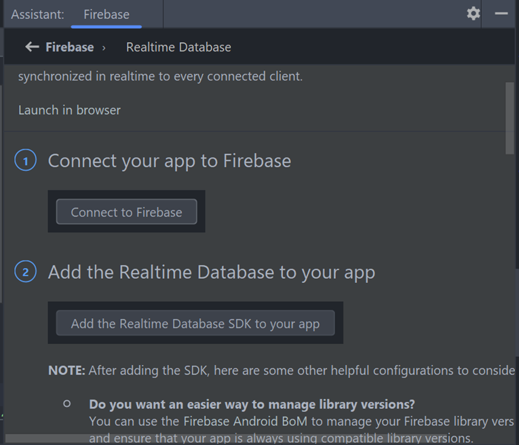This screenshot has height=445, width=519.
Task: Click the breadcrumb chevron after Firebase
Action: coord(104,48)
